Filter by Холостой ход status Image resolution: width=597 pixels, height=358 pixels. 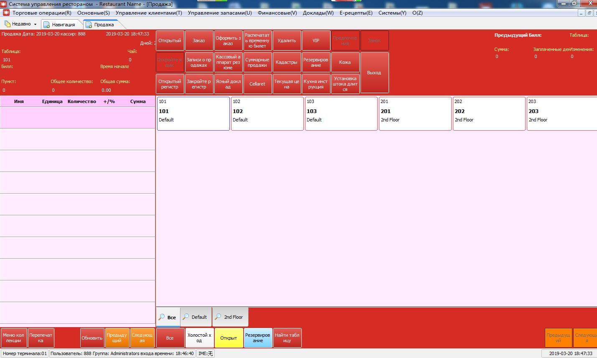click(199, 338)
